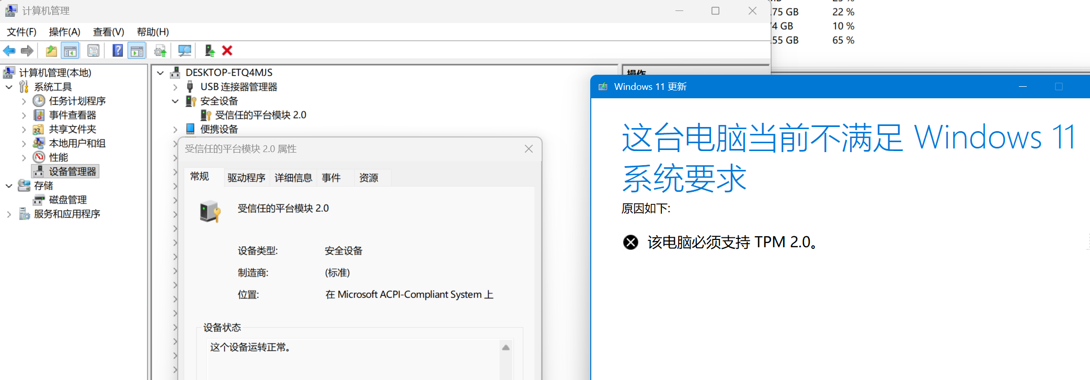Click the black X error icon beside TPM requirement

pyautogui.click(x=630, y=242)
